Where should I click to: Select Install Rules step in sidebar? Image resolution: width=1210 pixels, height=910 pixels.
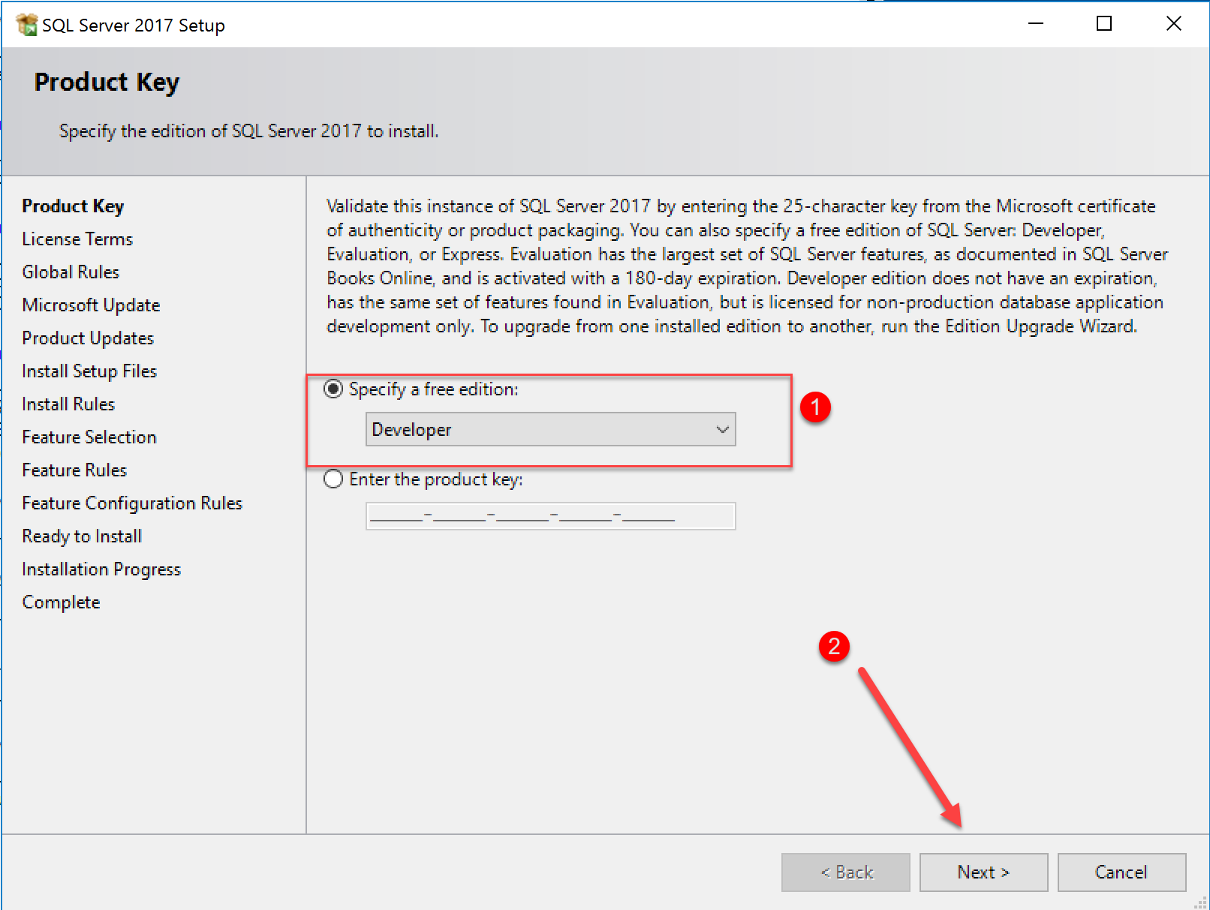coord(68,404)
